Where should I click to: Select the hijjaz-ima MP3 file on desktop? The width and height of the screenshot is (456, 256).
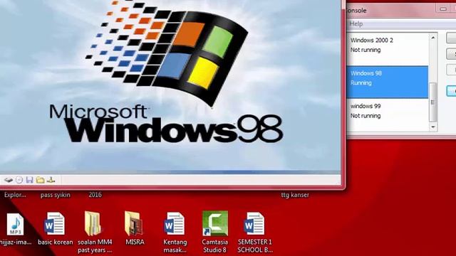pos(15,229)
